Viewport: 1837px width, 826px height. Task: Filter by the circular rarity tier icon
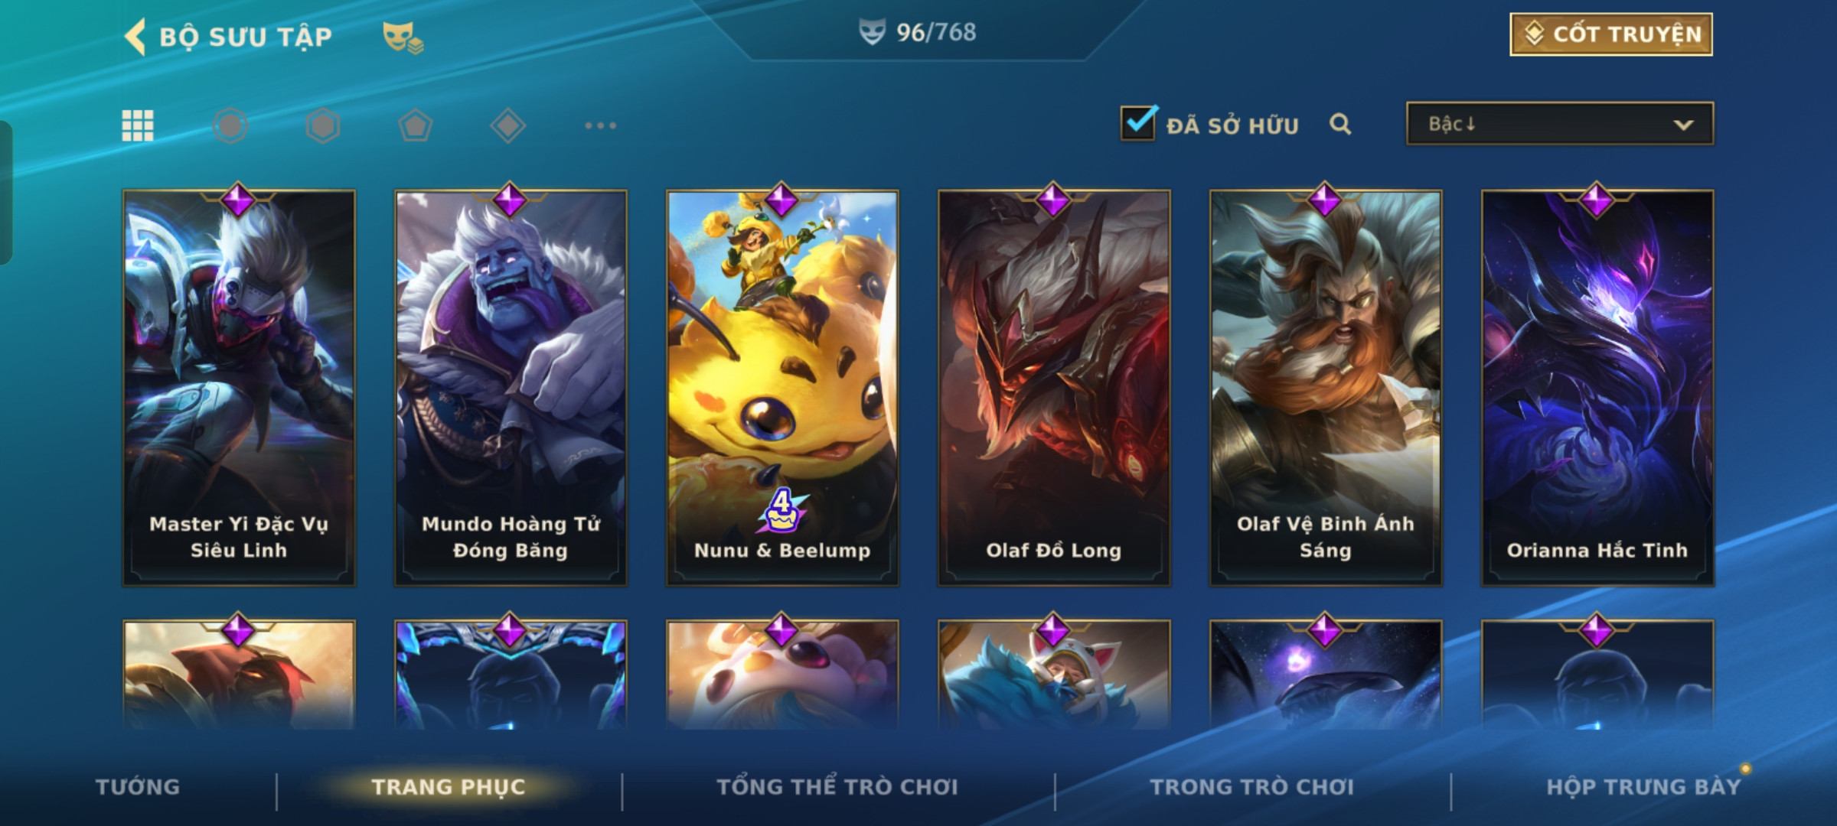point(230,125)
